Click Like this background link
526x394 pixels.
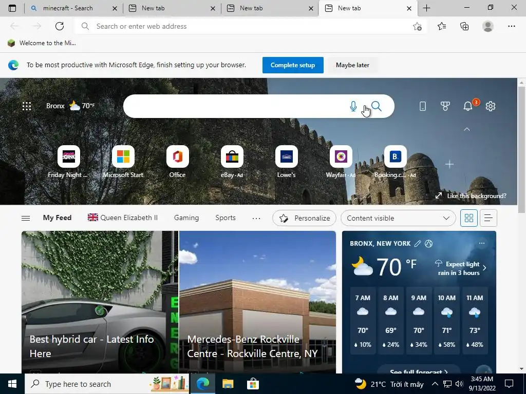[x=471, y=195]
